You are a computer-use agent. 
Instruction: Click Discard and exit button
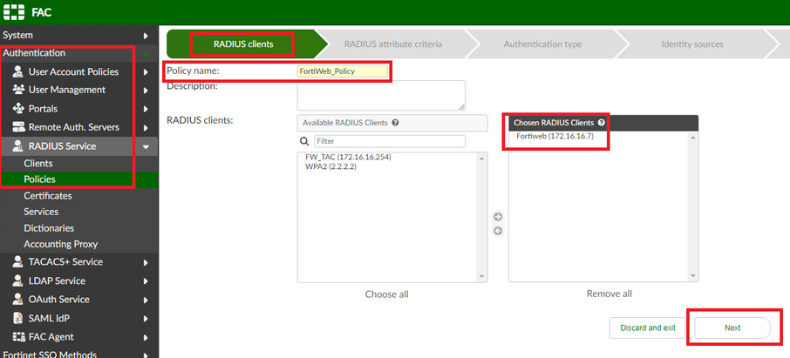pyautogui.click(x=648, y=328)
